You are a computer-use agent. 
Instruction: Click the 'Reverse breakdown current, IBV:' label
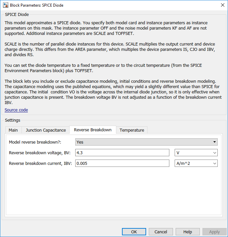coord(40,164)
